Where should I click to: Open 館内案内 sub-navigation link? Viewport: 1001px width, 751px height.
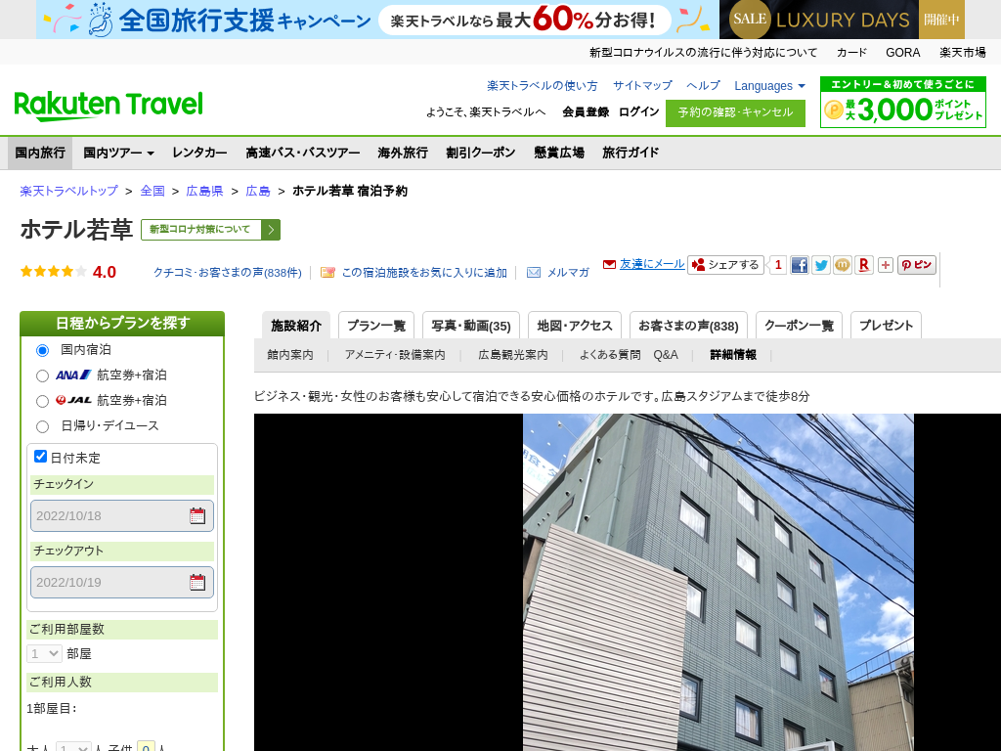[290, 355]
